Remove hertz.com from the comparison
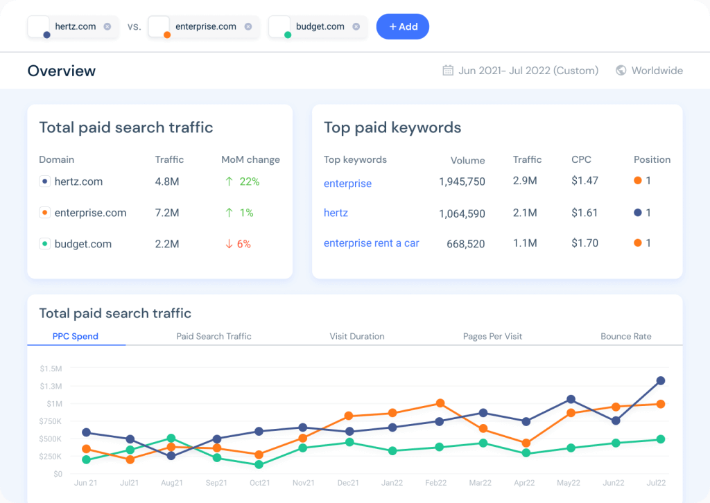The height and width of the screenshot is (503, 710). tap(107, 27)
